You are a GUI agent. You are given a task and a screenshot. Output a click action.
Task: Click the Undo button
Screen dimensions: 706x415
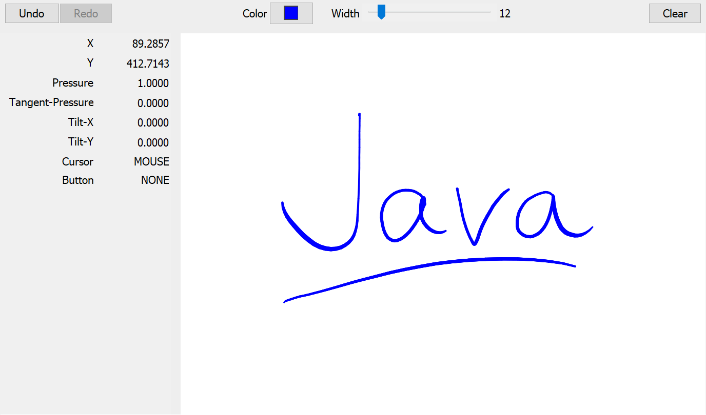click(x=32, y=13)
